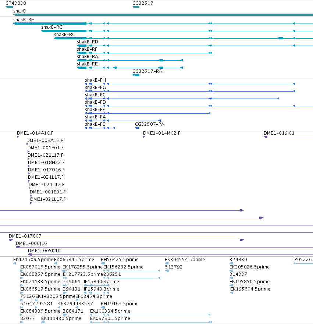Click the shakB-RC transcript label
Screen dimensions: 313x324
point(64,35)
